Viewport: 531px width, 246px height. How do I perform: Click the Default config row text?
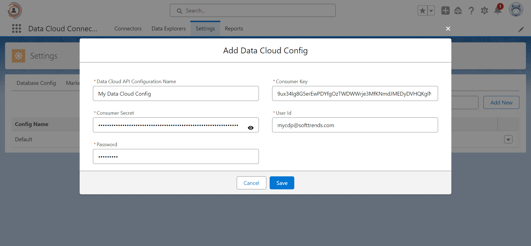(24, 139)
